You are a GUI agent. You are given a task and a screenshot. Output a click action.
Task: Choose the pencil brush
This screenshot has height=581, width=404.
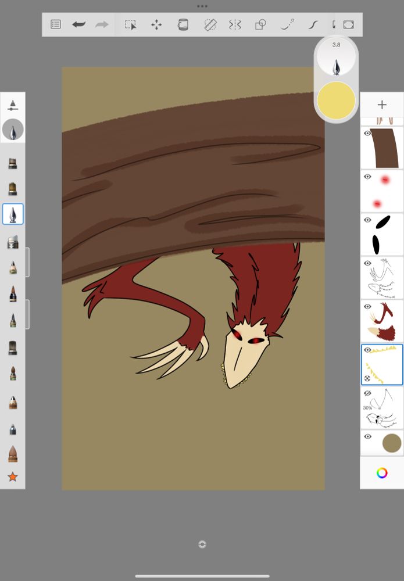click(x=13, y=267)
